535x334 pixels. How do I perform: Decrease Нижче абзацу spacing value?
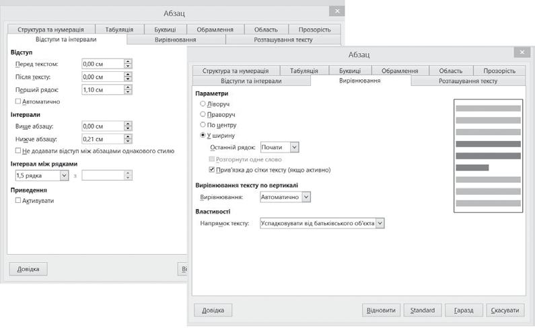[128, 141]
